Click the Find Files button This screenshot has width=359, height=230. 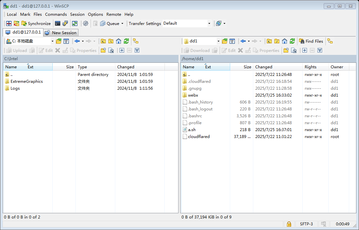pyautogui.click(x=311, y=41)
